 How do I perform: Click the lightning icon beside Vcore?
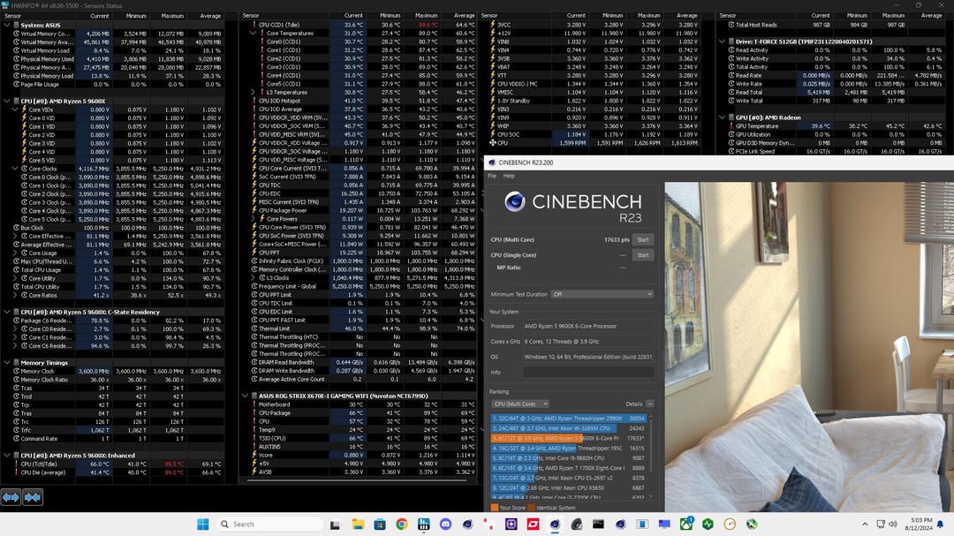[254, 455]
